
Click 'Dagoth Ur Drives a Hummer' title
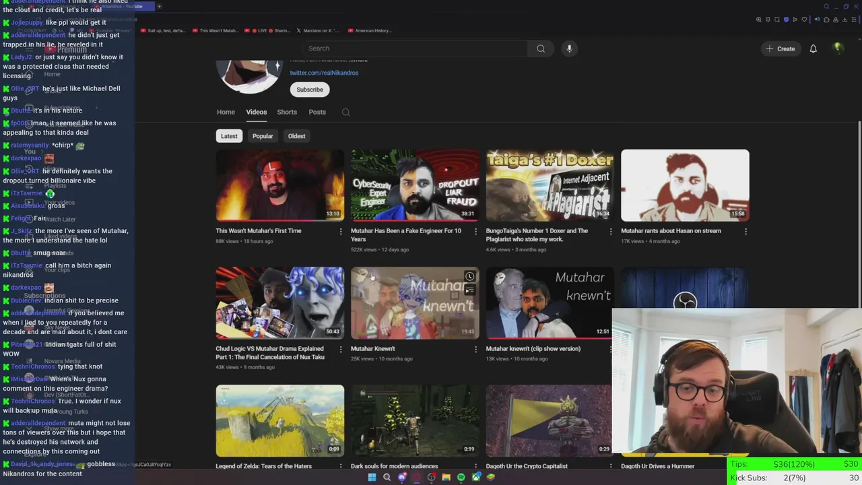pyautogui.click(x=657, y=466)
